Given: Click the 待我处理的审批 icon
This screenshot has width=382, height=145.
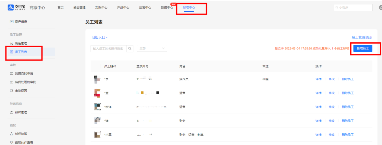Looking at the screenshot, I should coord(11,82).
